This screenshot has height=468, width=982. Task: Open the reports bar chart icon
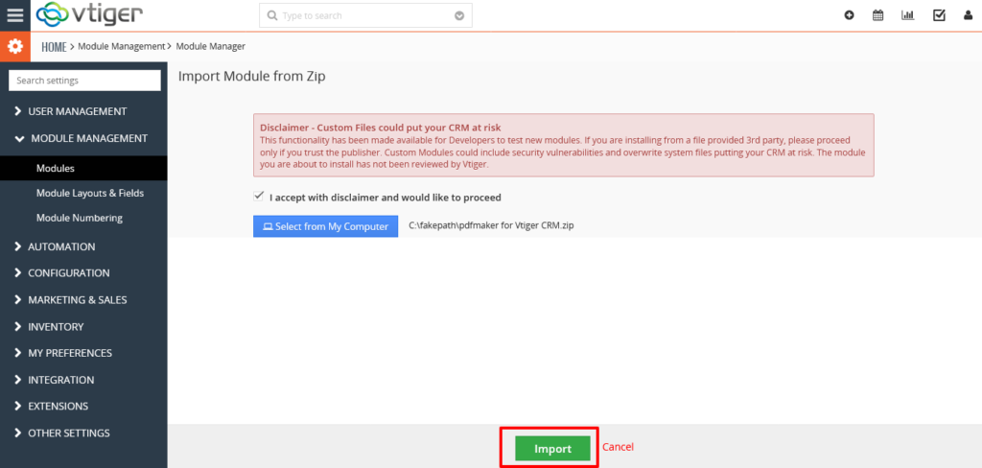(907, 15)
